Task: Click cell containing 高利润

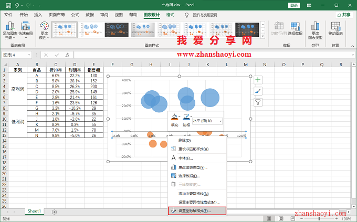Action: [17, 89]
